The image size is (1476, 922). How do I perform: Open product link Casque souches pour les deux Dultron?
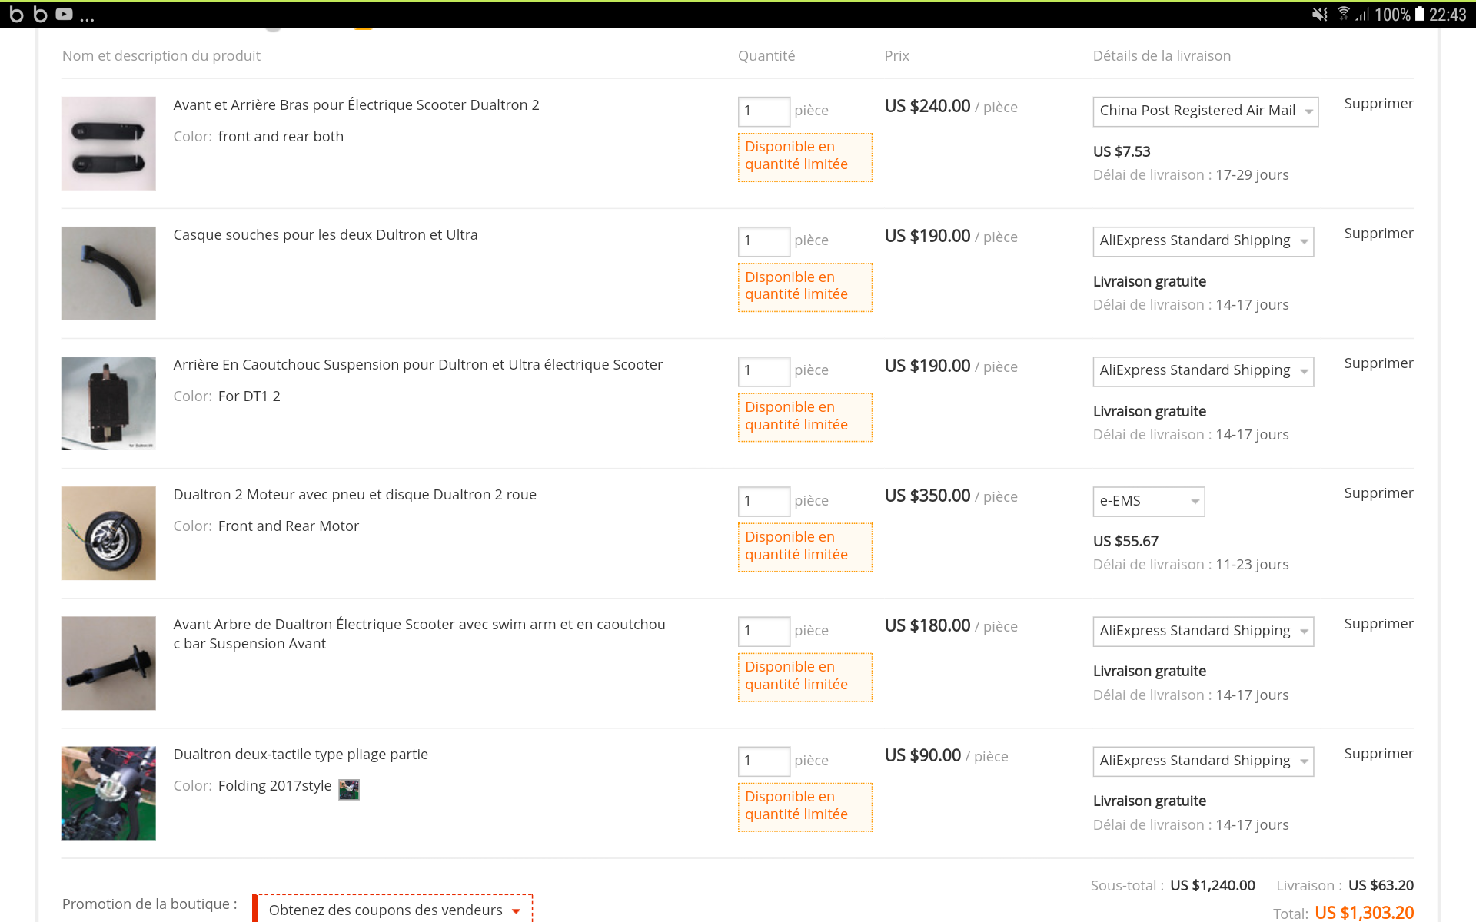pos(325,235)
